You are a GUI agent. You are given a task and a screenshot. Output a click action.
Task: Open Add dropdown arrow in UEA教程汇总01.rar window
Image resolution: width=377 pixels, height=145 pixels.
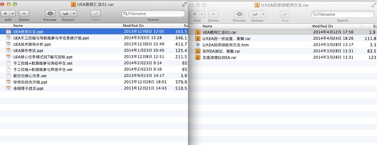coord(13,14)
